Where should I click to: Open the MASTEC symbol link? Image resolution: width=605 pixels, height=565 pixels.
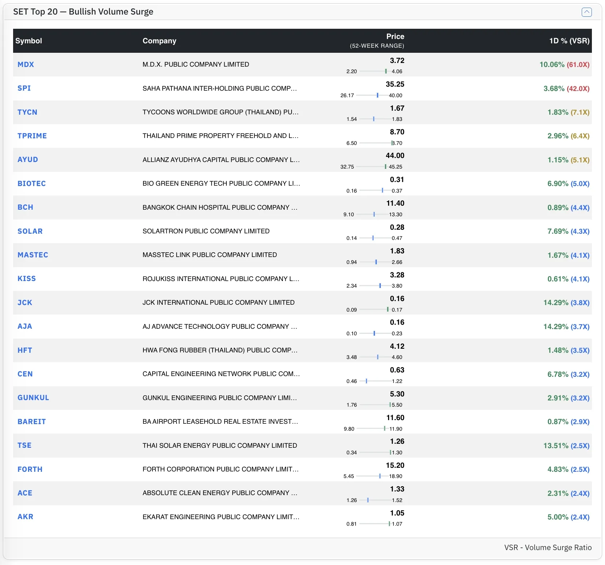[x=33, y=255]
